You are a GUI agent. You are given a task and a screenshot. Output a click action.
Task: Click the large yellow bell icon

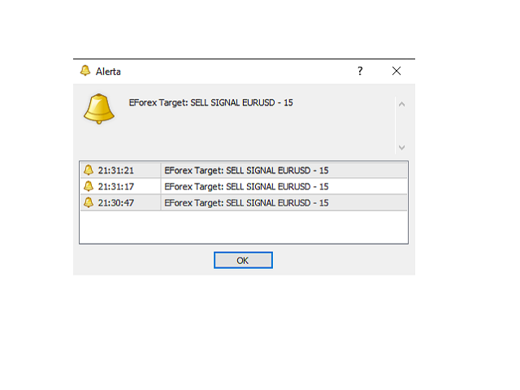[x=99, y=109]
